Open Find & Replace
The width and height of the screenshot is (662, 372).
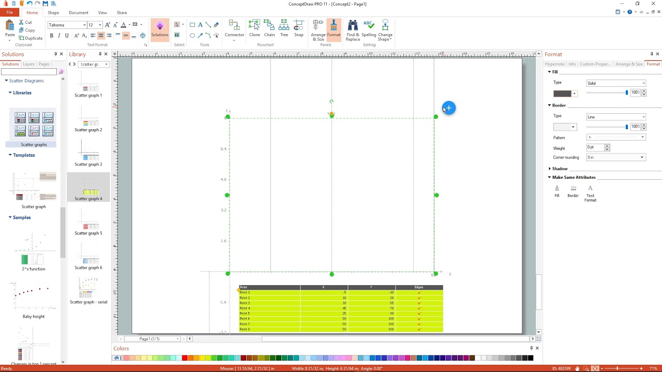[x=353, y=30]
